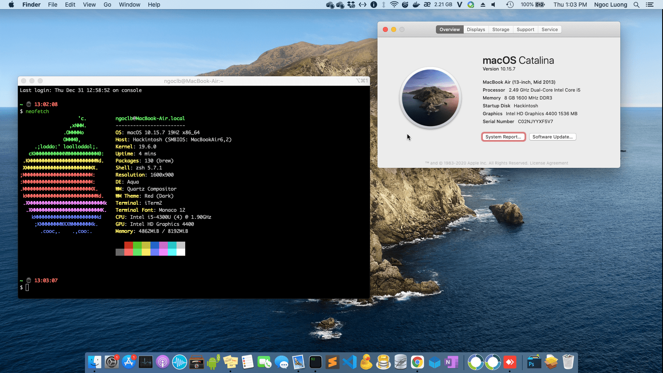Open the View menu
The image size is (663, 373).
(x=89, y=5)
